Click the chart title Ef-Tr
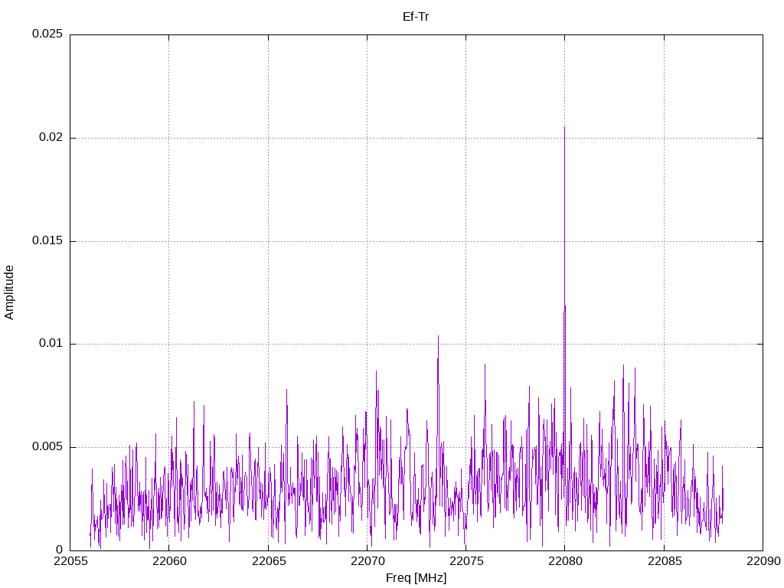Image resolution: width=784 pixels, height=588 pixels. pos(416,16)
